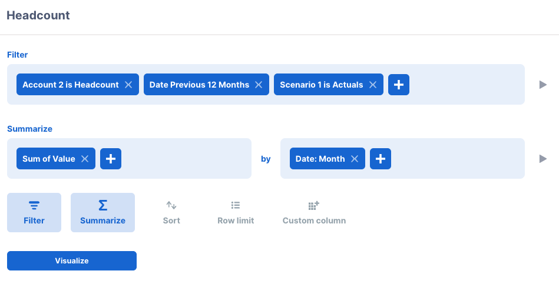Edit the Date Previous 12 Months filter

pyautogui.click(x=199, y=85)
